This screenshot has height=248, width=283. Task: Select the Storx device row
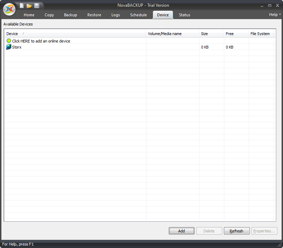(x=139, y=47)
